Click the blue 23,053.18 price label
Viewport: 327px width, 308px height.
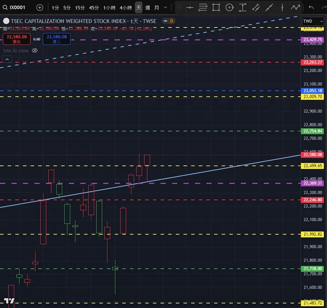[312, 91]
